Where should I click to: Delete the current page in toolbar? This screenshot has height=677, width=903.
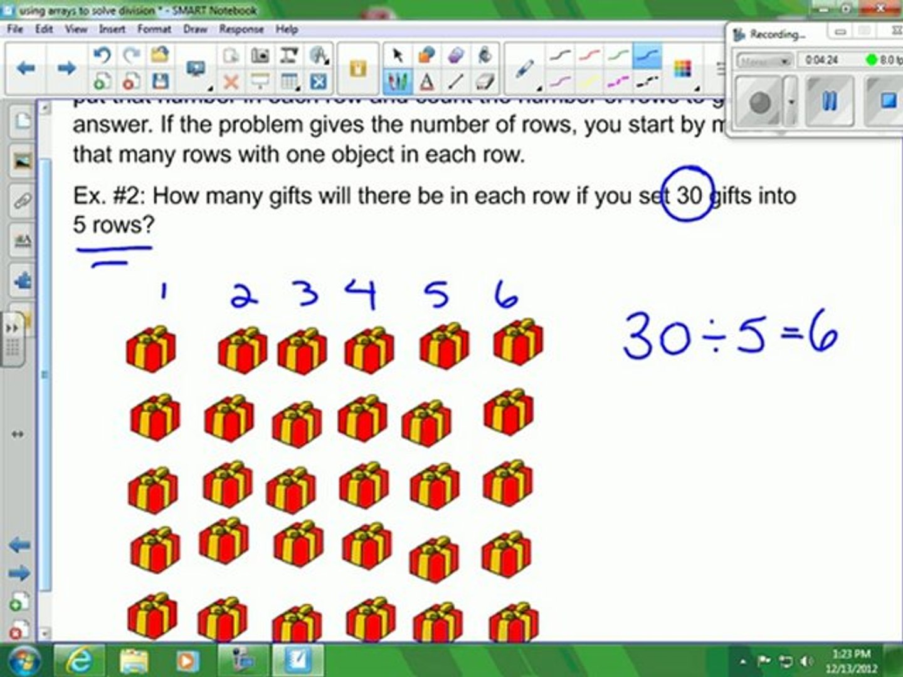[131, 81]
